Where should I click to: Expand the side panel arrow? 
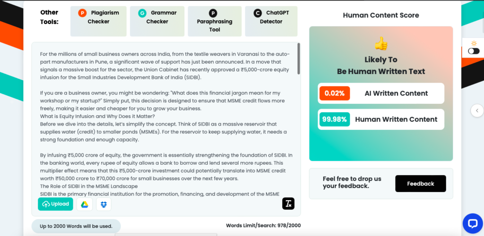[477, 110]
